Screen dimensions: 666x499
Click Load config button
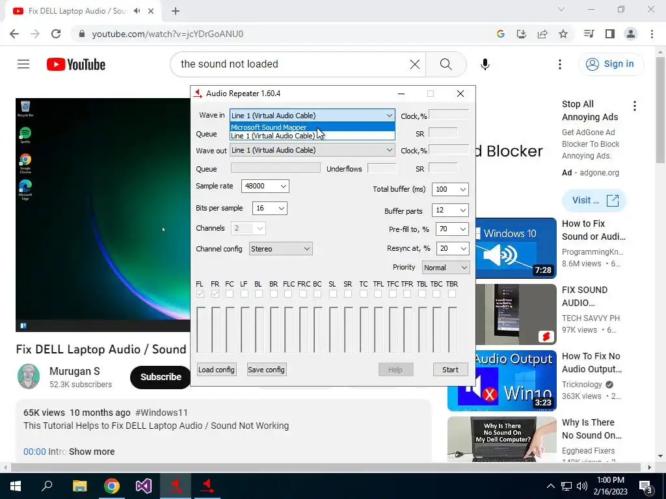(x=217, y=370)
